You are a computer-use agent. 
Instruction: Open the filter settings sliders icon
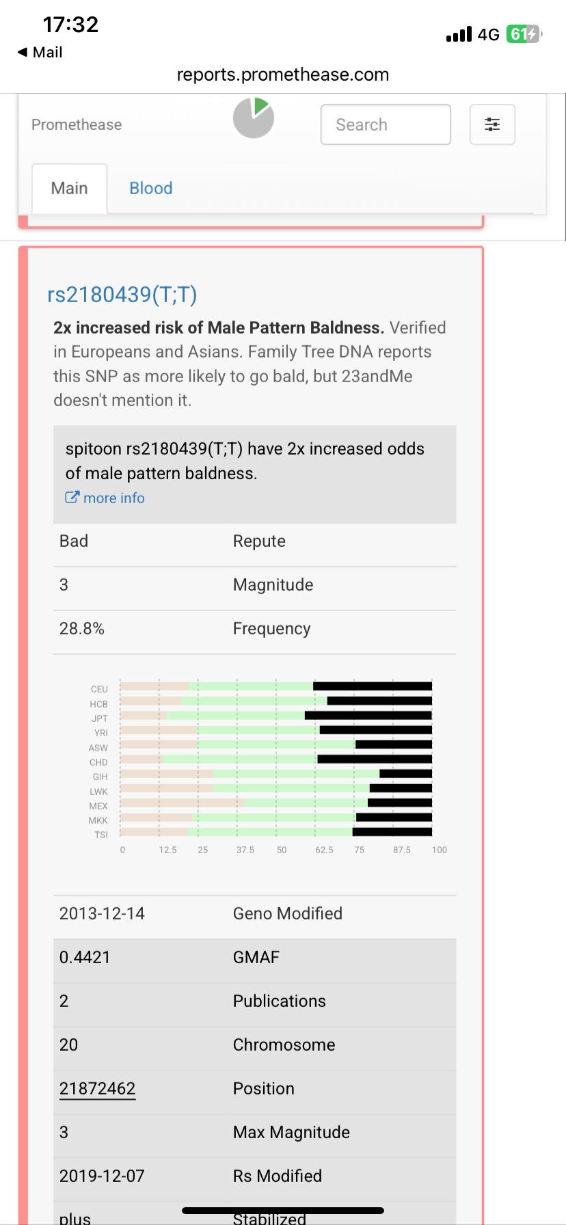point(492,124)
